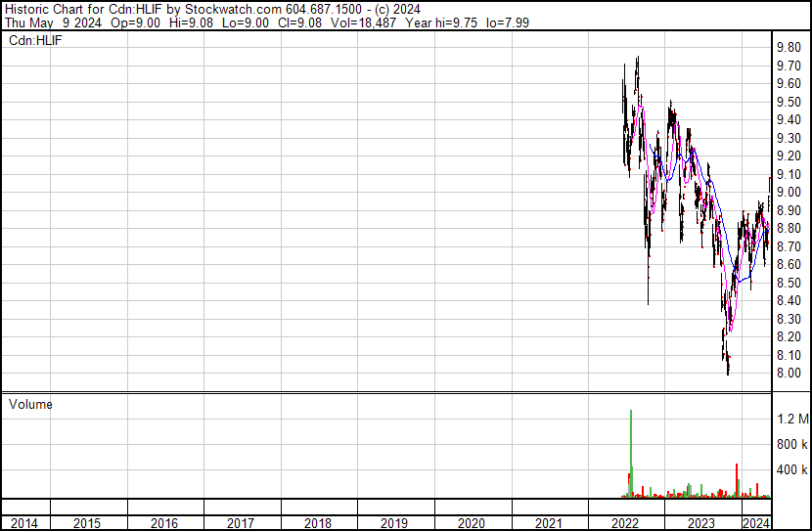Click the 9.80 price axis label
The height and width of the screenshot is (531, 812).
tap(789, 48)
